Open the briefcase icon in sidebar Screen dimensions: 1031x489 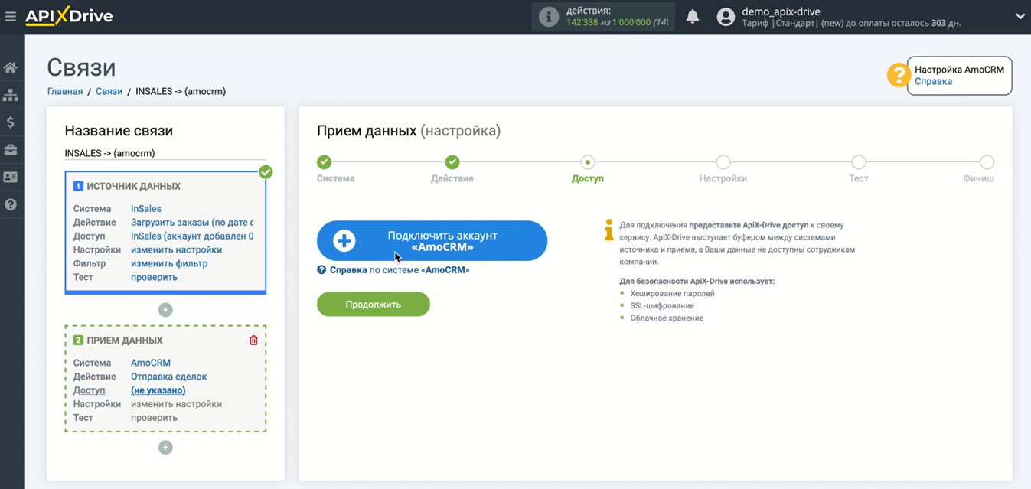11,150
